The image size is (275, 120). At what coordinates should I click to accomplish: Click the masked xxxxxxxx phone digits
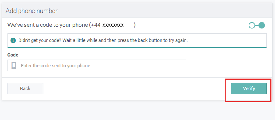click(x=113, y=25)
